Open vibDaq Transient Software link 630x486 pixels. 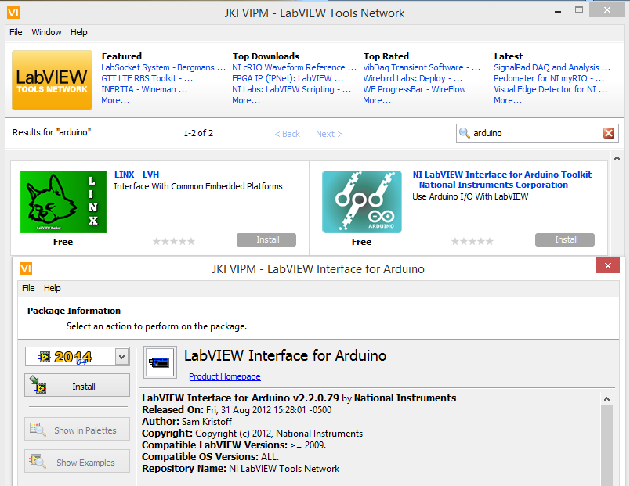[x=422, y=67]
